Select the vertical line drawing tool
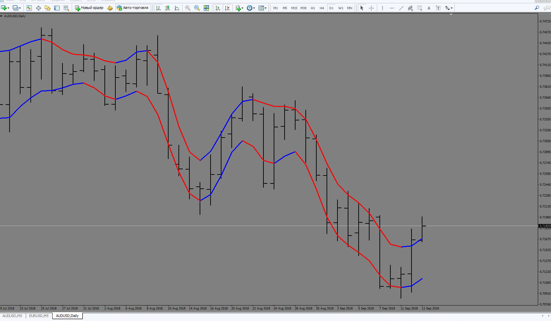551x321 pixels. [x=382, y=8]
